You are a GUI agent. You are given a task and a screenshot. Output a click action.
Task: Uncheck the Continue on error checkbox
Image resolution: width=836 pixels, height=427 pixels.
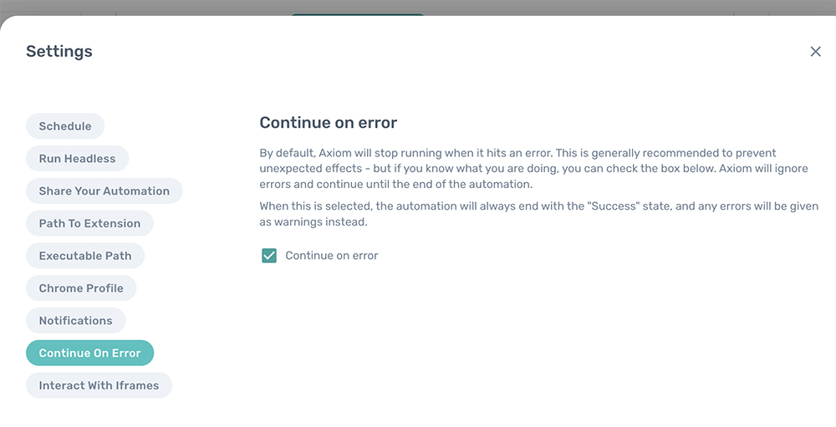coord(269,256)
